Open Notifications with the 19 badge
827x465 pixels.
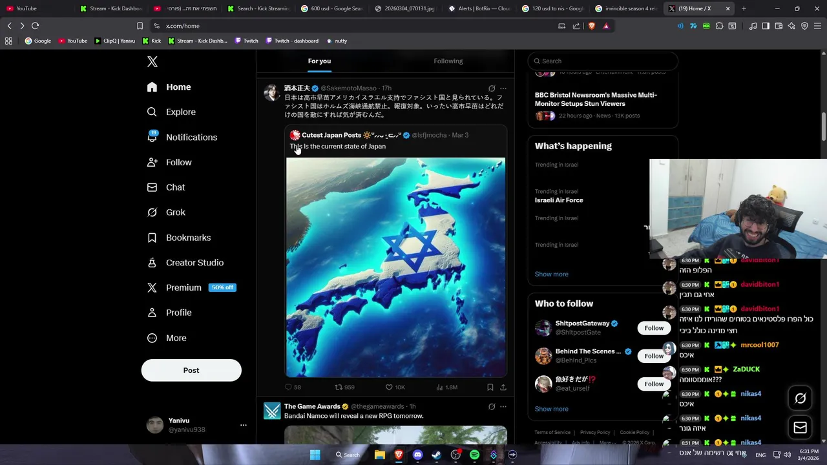[x=182, y=137]
